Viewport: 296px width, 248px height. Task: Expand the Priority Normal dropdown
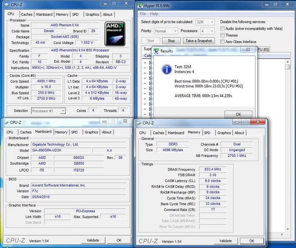(166, 31)
